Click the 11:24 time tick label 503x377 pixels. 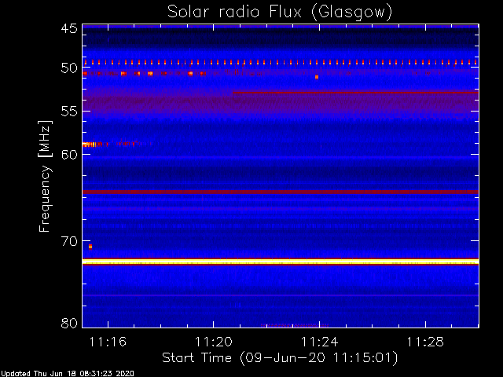[320, 342]
